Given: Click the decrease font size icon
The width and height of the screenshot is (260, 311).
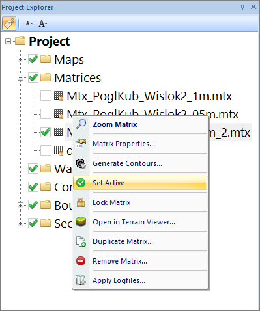Looking at the screenshot, I should (29, 23).
